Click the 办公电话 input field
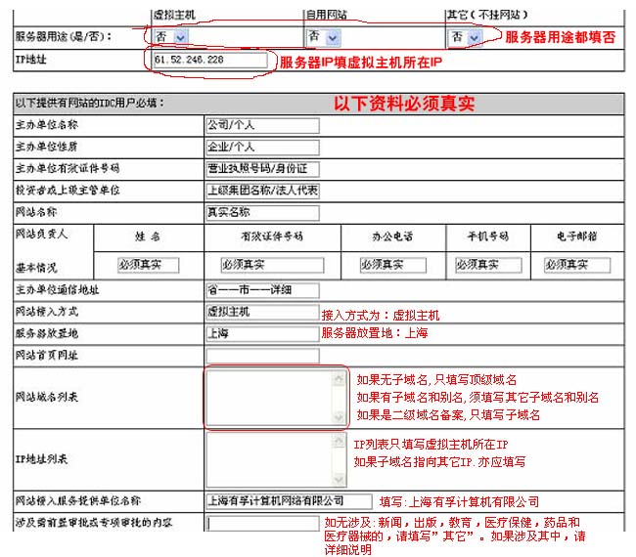The height and width of the screenshot is (557, 636). 387,265
